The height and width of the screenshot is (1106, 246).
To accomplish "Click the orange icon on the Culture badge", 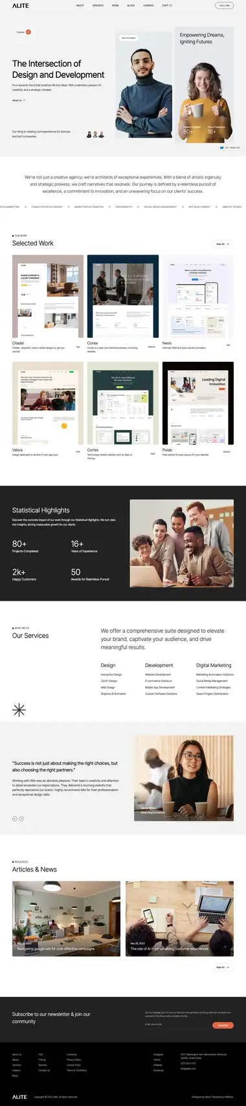I will tap(28, 32).
